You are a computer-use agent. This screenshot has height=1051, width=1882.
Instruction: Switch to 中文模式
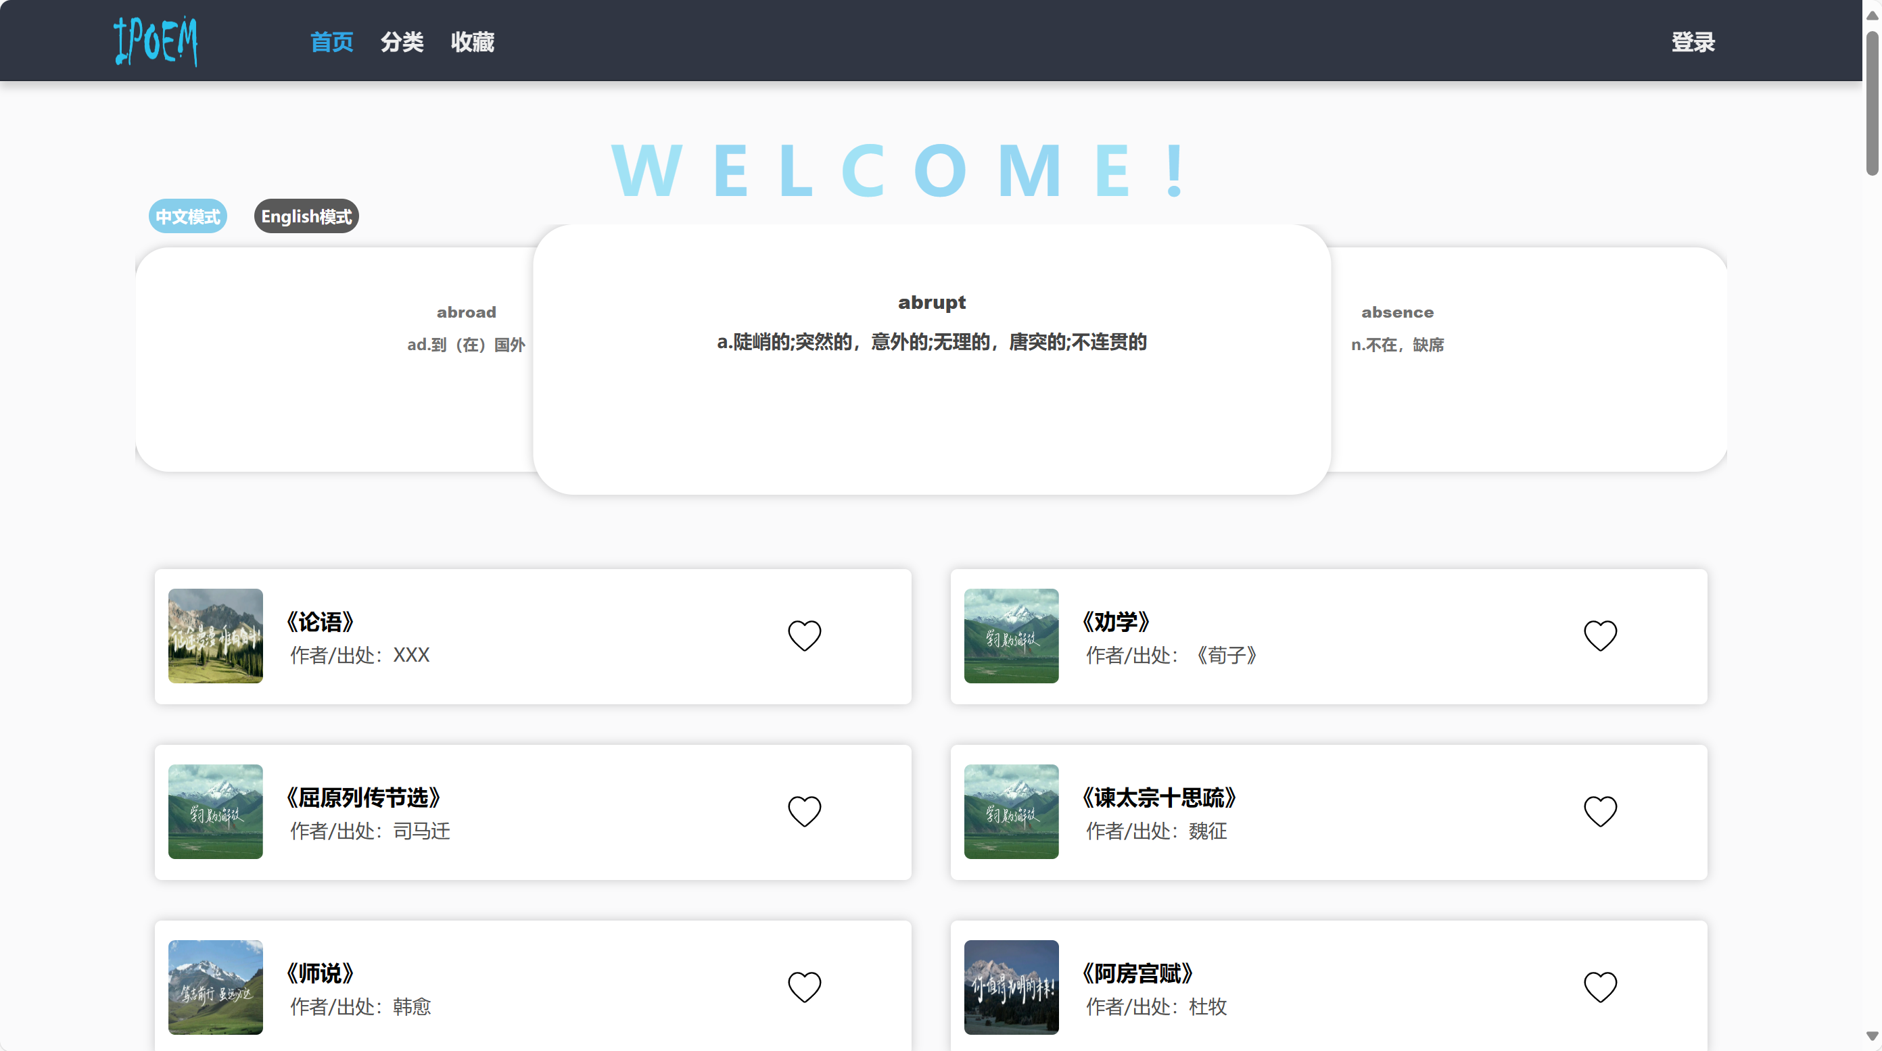coord(188,216)
